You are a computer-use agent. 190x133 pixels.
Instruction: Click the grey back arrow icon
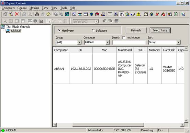coord(104,21)
